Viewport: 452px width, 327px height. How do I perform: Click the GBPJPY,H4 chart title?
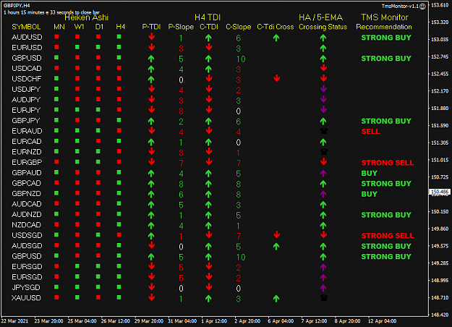coord(17,6)
